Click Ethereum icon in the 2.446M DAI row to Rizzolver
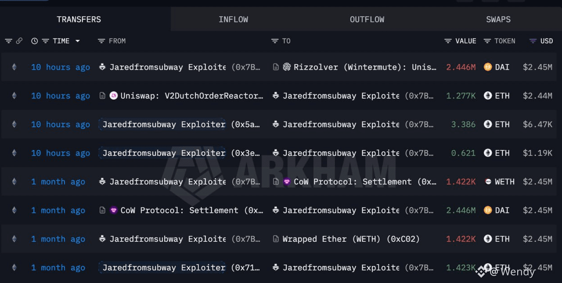 [x=14, y=67]
